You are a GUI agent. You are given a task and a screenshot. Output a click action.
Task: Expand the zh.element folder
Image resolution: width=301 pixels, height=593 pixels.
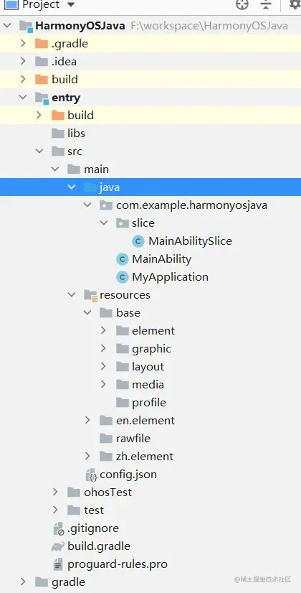87,456
